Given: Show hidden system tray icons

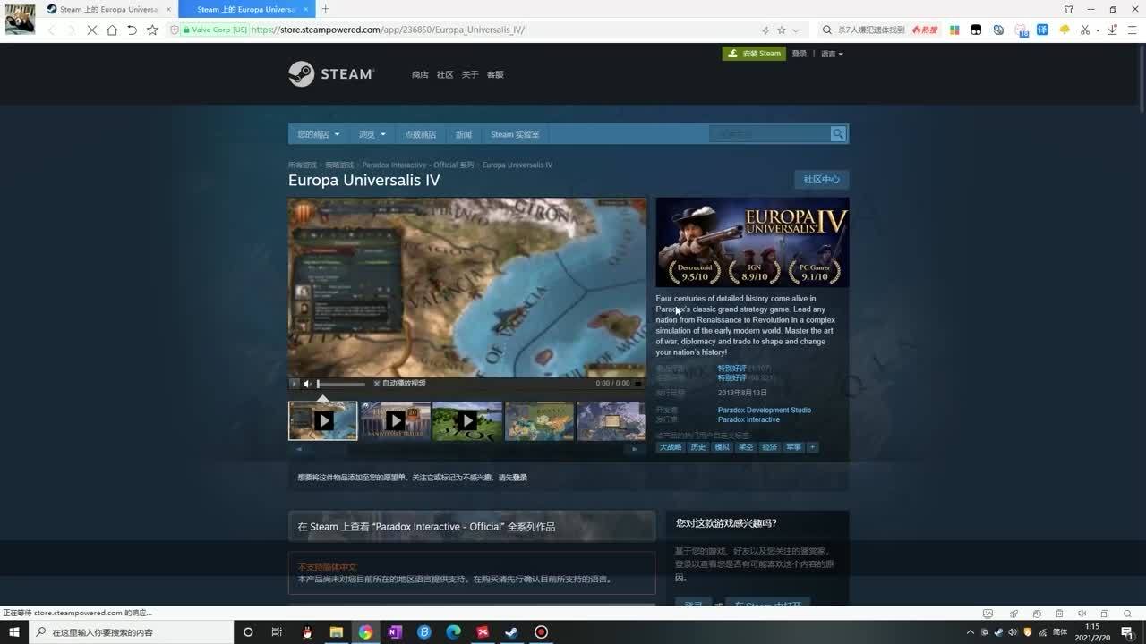Looking at the screenshot, I should click(970, 632).
